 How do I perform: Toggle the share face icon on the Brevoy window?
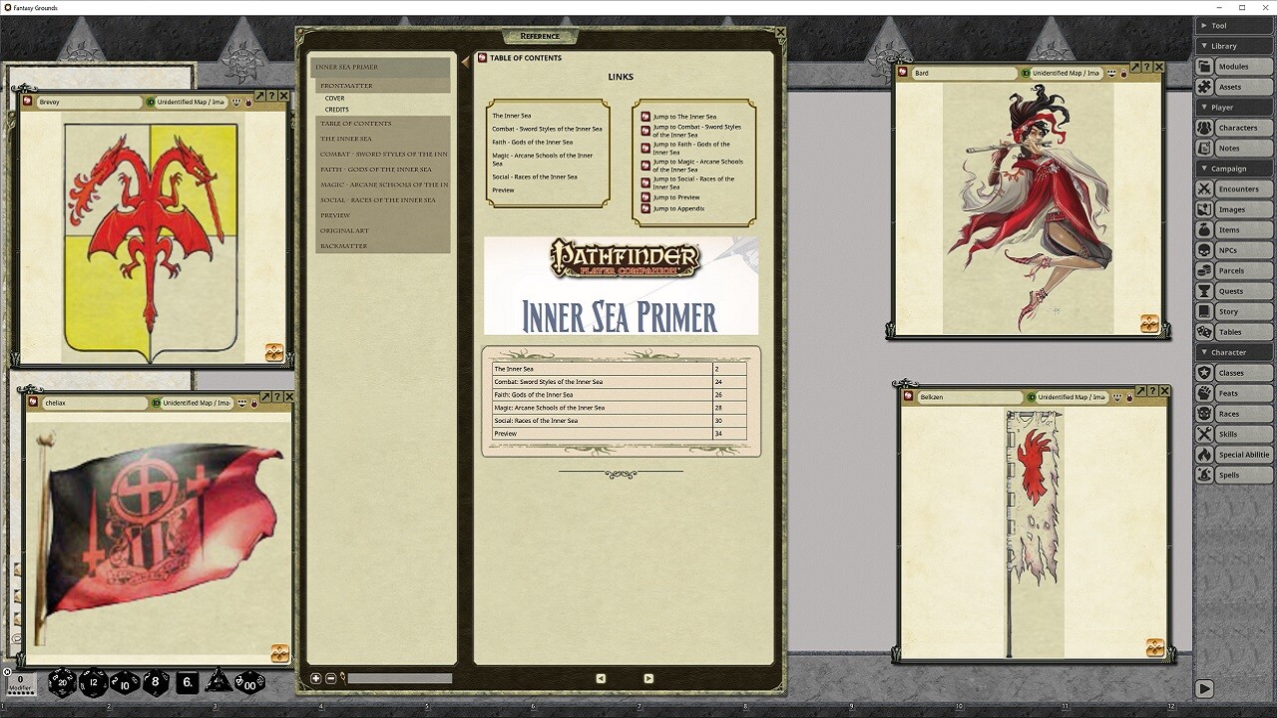236,102
